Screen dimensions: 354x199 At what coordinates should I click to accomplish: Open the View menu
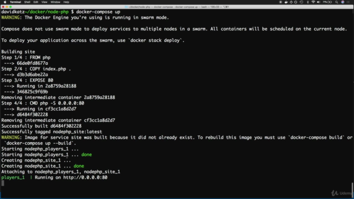tap(44, 2)
